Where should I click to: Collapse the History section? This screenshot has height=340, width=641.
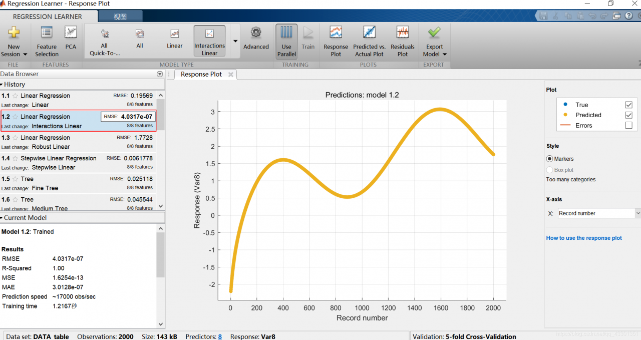[x=2, y=85]
